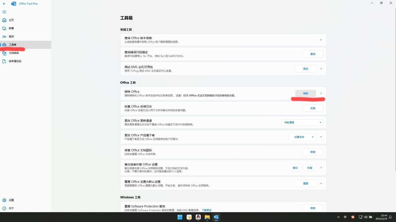Click the 收集 install logs button

click(x=313, y=108)
